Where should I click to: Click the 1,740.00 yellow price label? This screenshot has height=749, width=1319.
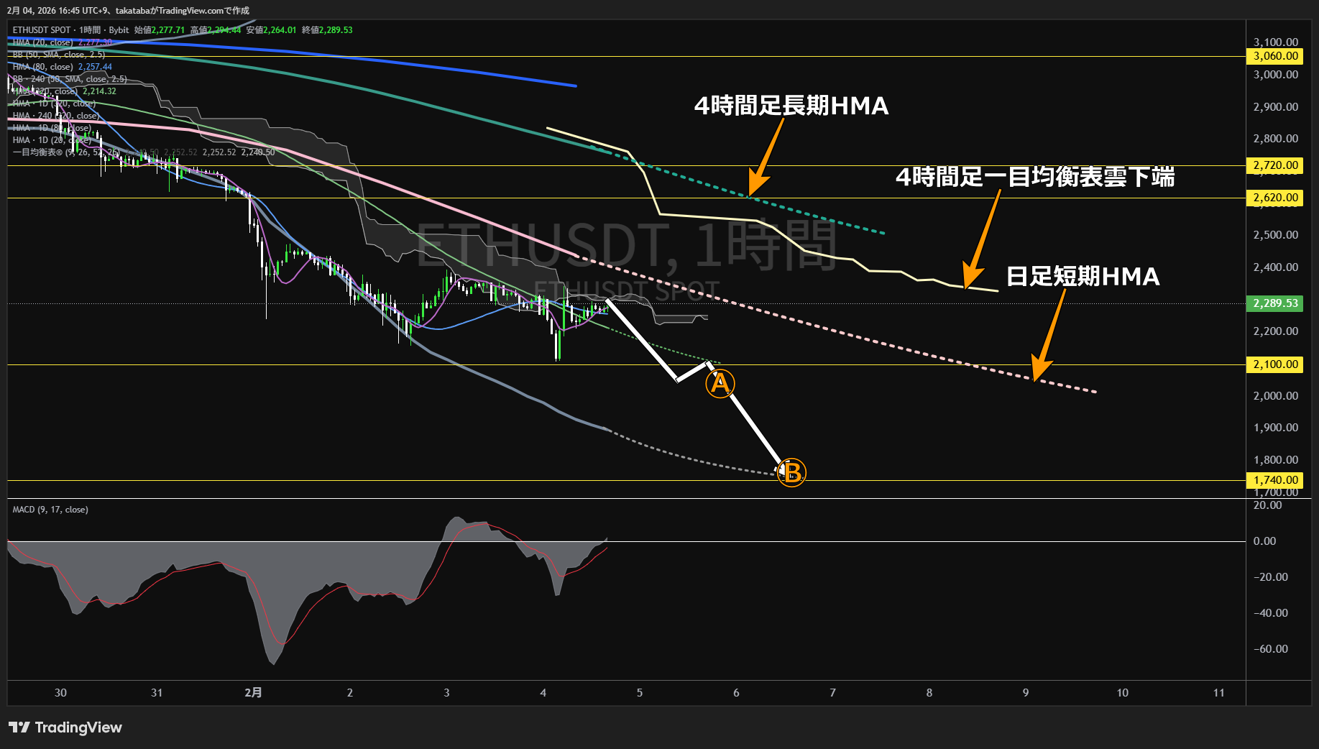1275,480
